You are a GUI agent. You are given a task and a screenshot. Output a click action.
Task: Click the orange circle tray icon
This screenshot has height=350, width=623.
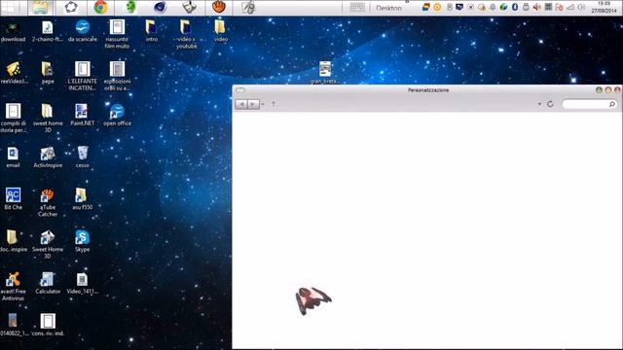point(437,7)
